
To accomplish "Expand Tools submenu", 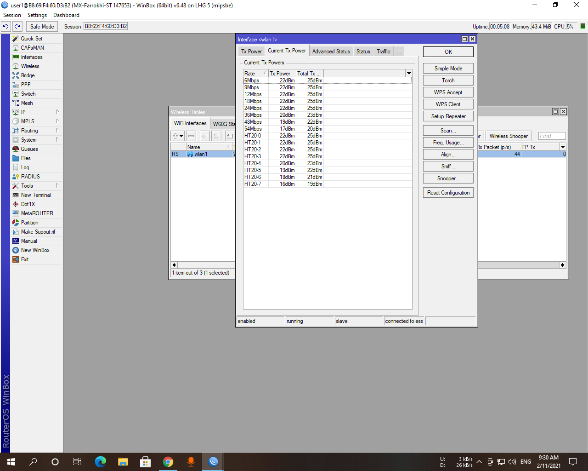I will [57, 185].
